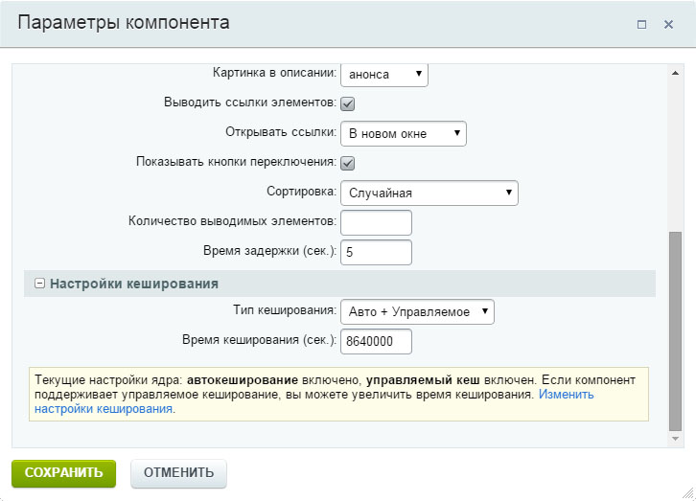Screen dimensions: 696x501
Task: Toggle Выводить ссылки элементов checkbox
Action: [348, 103]
